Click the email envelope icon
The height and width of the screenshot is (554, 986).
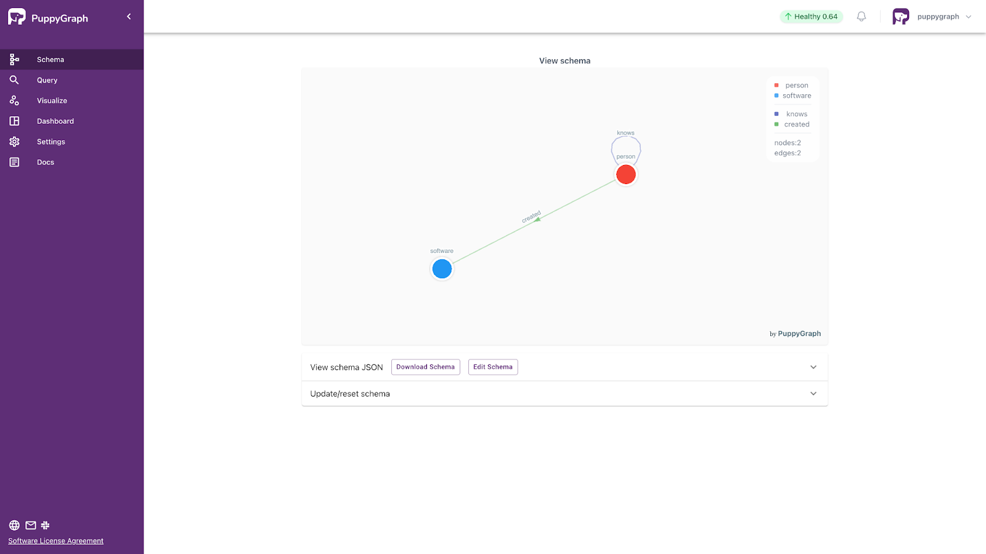pos(31,525)
